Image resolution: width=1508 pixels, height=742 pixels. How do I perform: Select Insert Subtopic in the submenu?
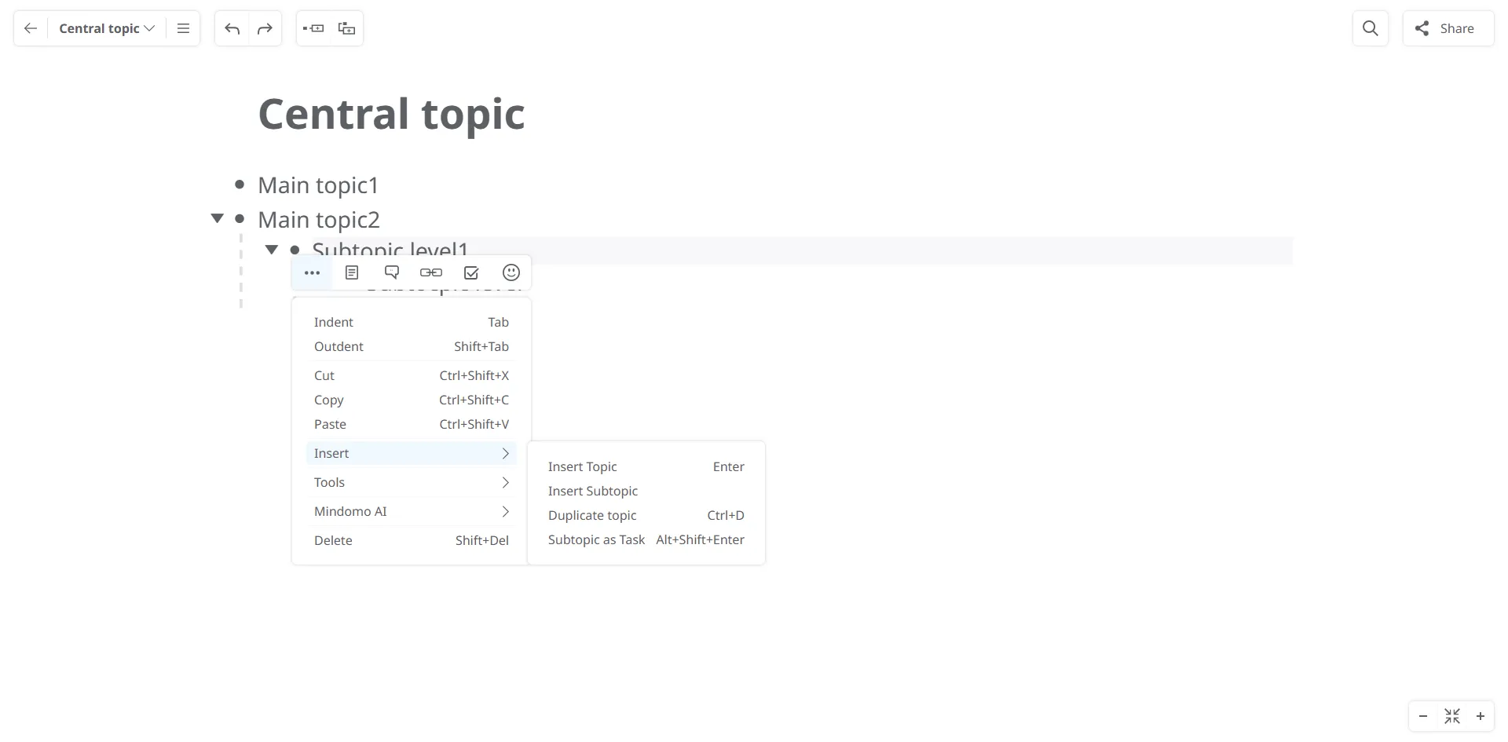point(646,491)
